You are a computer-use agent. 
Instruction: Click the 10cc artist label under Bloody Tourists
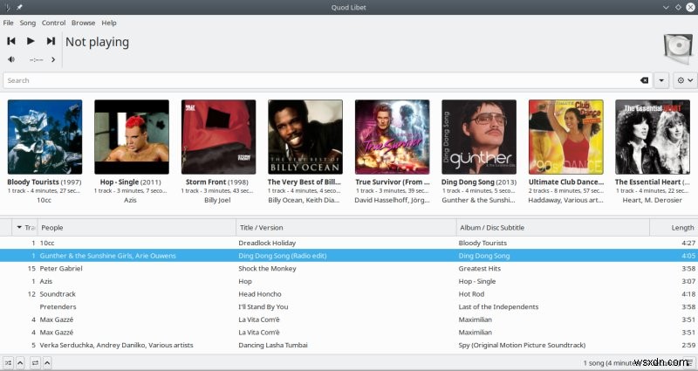coord(44,200)
